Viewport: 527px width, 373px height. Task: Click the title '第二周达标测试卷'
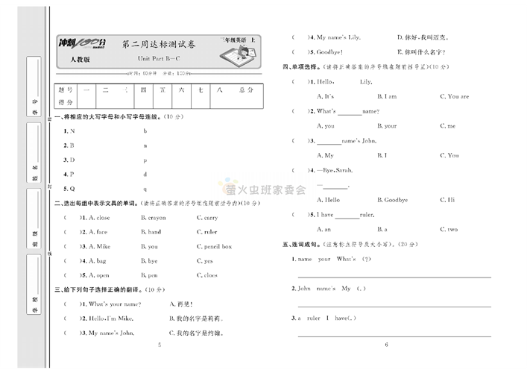[158, 45]
